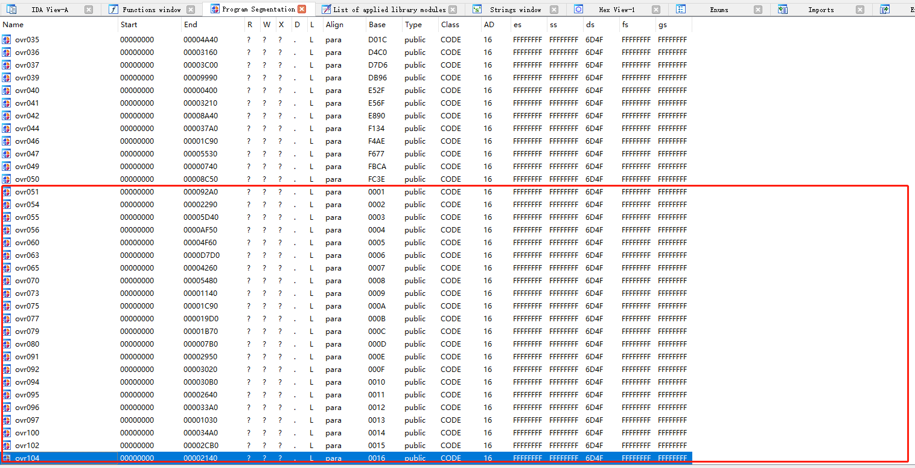915x468 pixels.
Task: Click segment icon of ovr080 row
Action: [x=7, y=344]
